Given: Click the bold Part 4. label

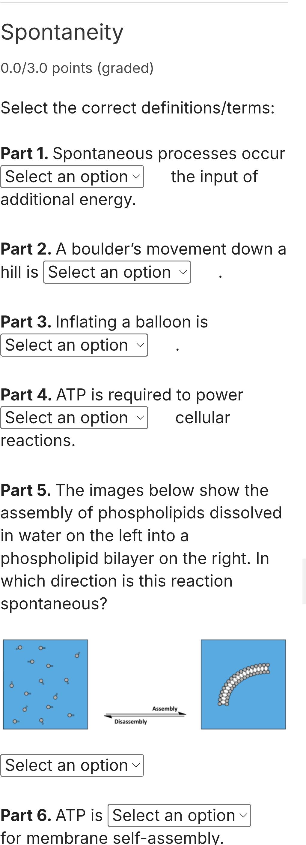Looking at the screenshot, I should click(26, 395).
